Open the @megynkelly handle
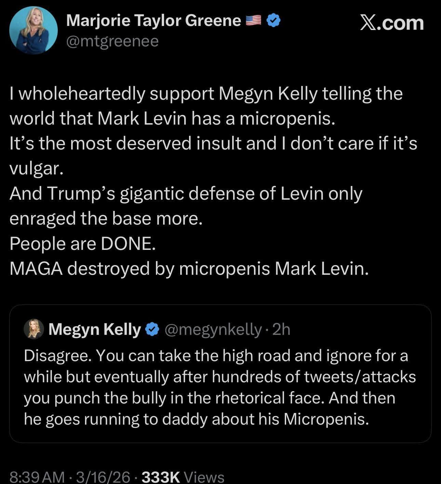 tap(213, 329)
